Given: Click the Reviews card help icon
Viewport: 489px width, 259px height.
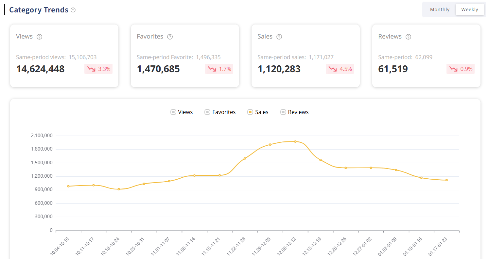Looking at the screenshot, I should click(408, 37).
